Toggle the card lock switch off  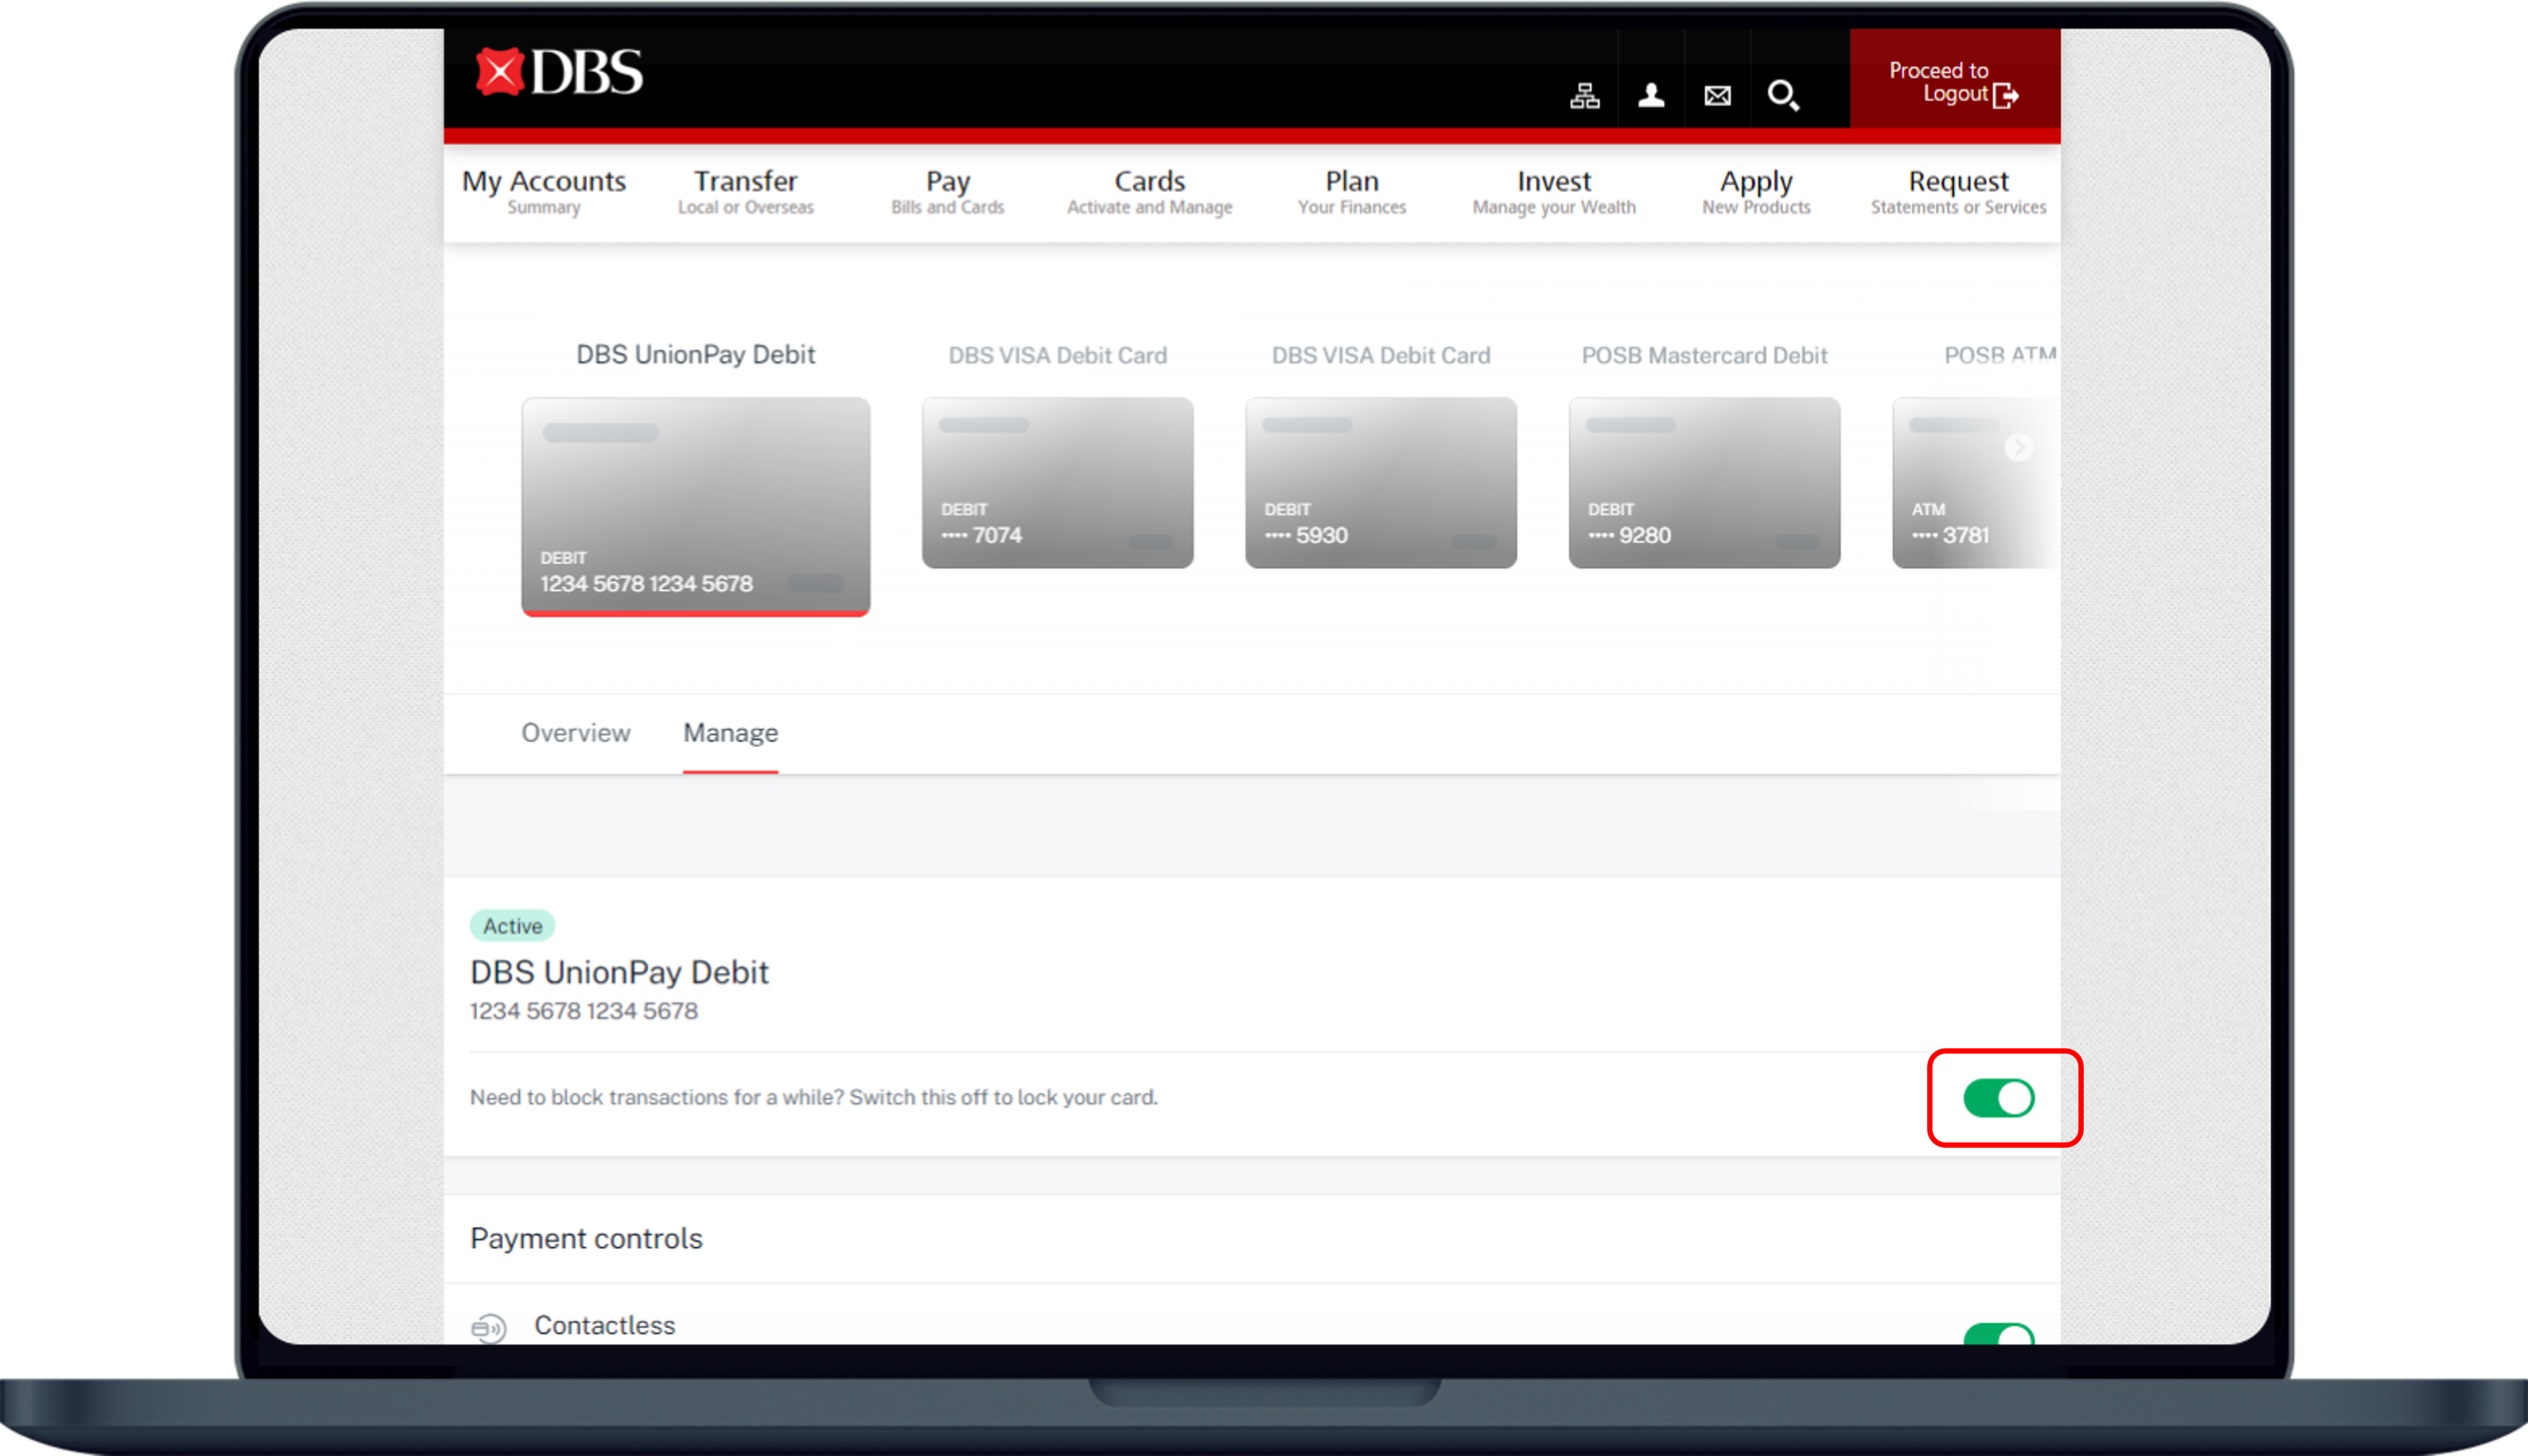click(1998, 1098)
